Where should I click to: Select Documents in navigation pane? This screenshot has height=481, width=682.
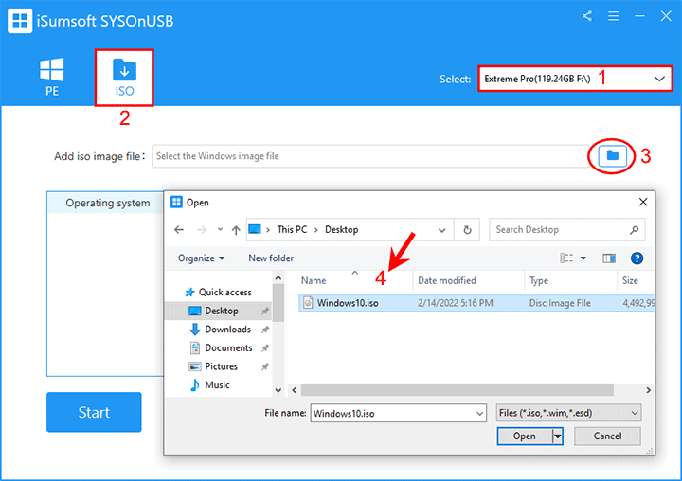(x=228, y=347)
